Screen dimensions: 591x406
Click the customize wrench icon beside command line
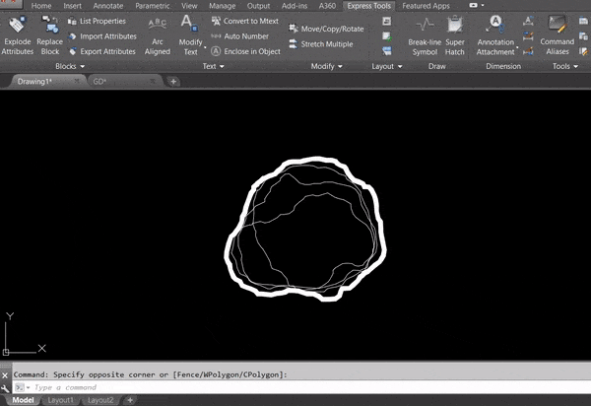(x=5, y=388)
